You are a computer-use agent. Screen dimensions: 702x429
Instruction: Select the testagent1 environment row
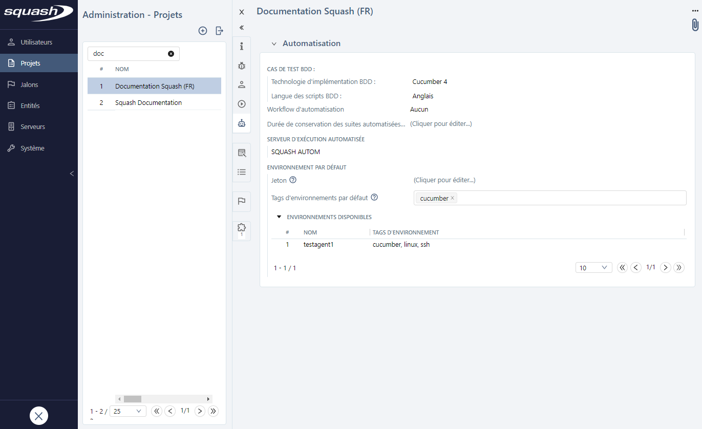479,245
